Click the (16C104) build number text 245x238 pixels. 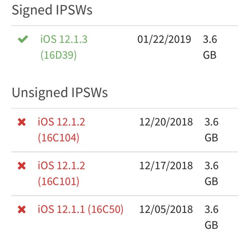[59, 138]
